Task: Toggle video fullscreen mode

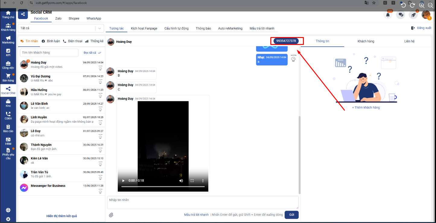Action: click(x=192, y=181)
